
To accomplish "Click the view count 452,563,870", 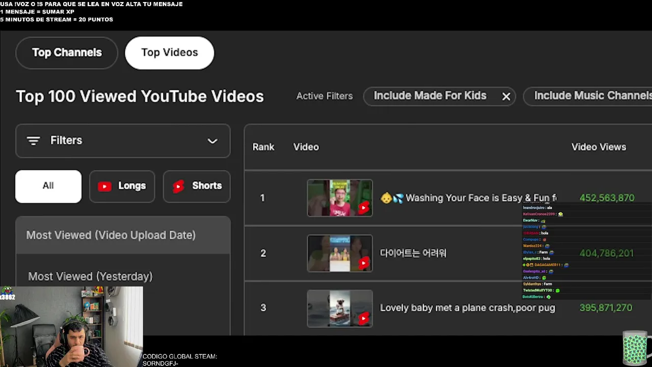I will (607, 198).
